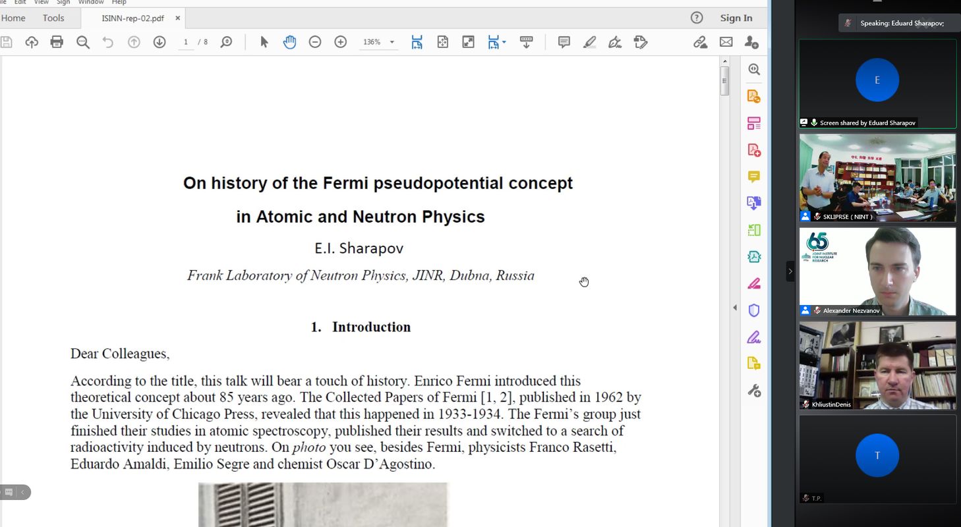The height and width of the screenshot is (527, 961).
Task: Open the Edit menu
Action: tap(20, 3)
